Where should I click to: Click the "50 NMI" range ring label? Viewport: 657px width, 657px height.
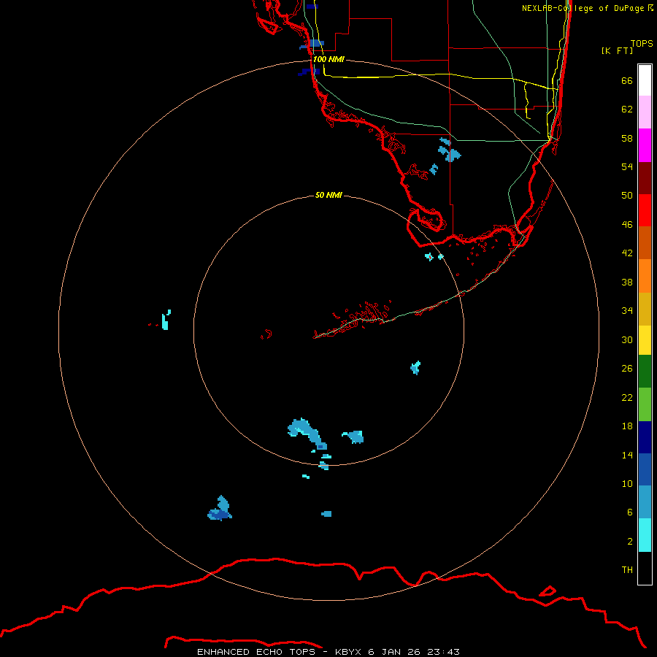tap(328, 195)
